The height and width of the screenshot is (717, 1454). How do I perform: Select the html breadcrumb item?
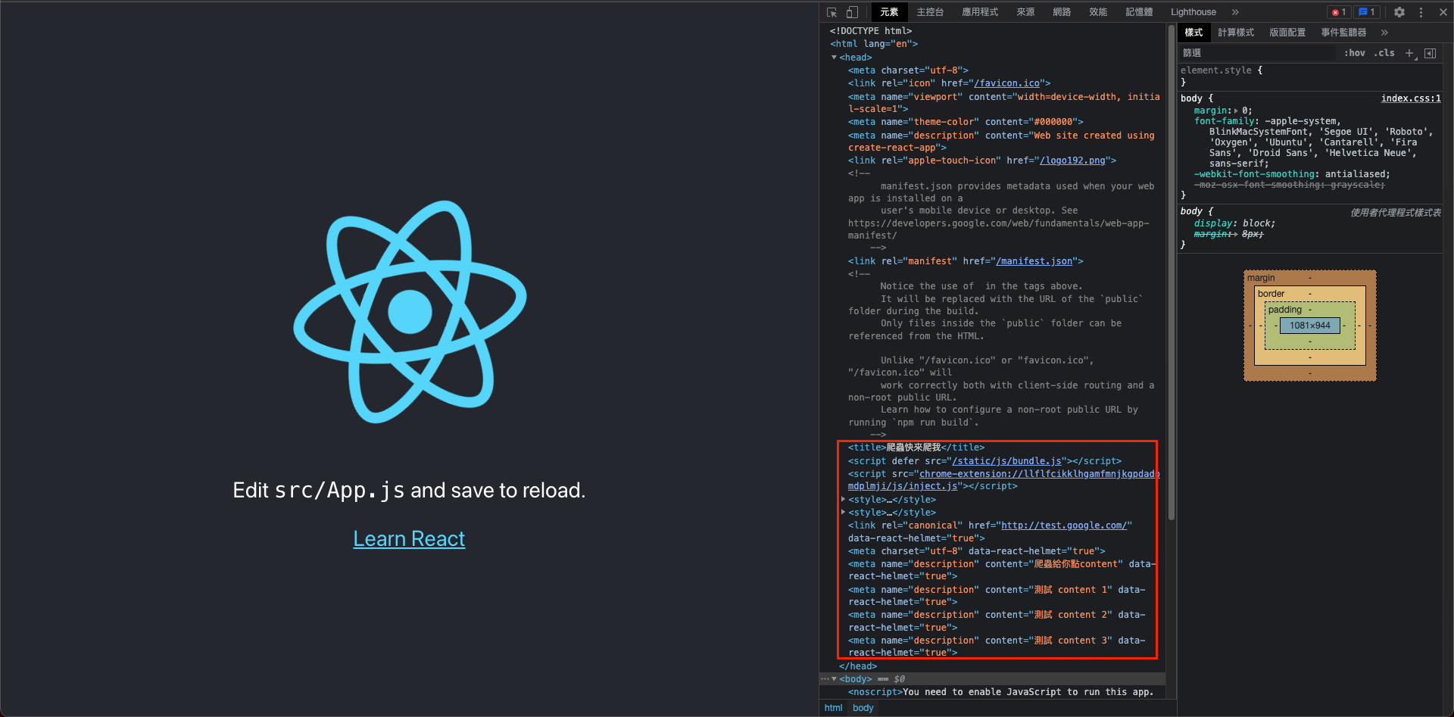click(x=833, y=708)
